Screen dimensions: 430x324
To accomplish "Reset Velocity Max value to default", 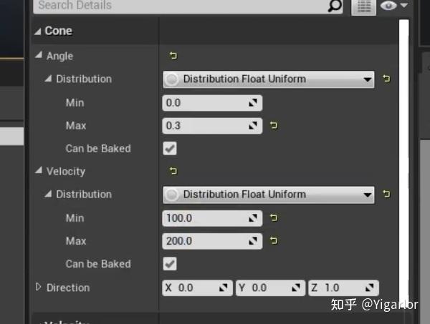I will (x=273, y=241).
